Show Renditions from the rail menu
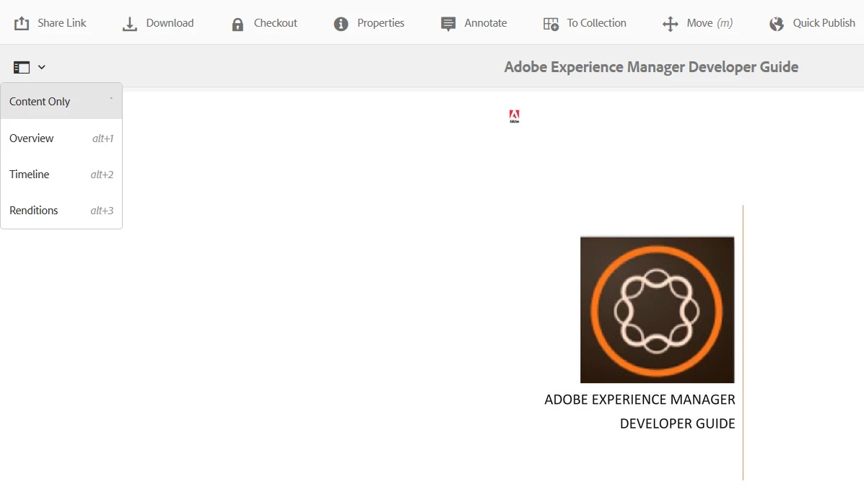Viewport: 864px width, 497px height. point(61,210)
